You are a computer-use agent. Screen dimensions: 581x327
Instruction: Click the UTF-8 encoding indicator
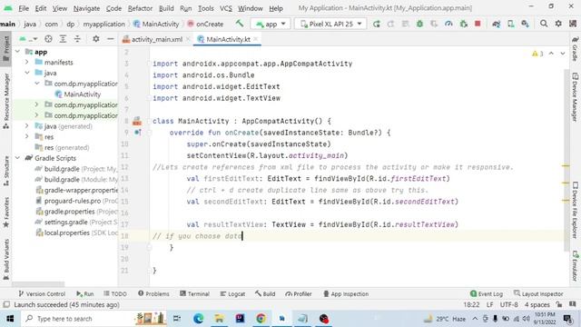508,304
